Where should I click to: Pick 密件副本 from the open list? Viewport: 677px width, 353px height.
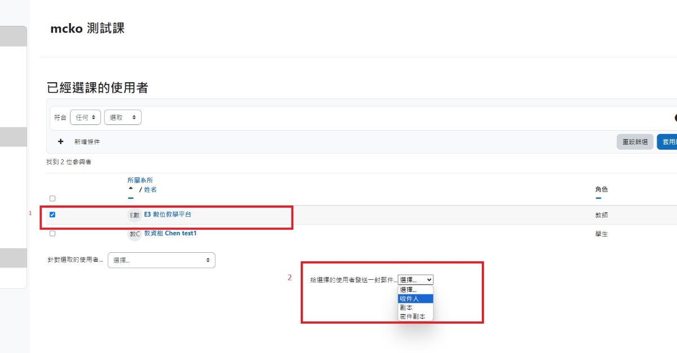click(416, 317)
